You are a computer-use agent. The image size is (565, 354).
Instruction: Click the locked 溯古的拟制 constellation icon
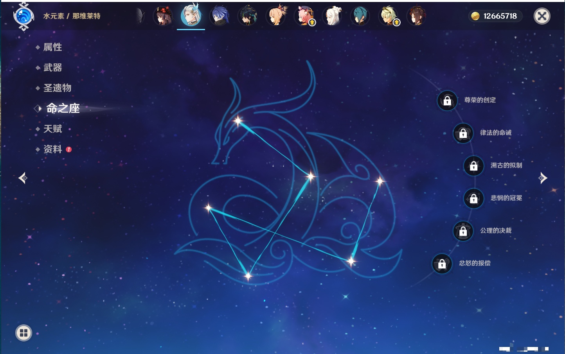click(473, 166)
